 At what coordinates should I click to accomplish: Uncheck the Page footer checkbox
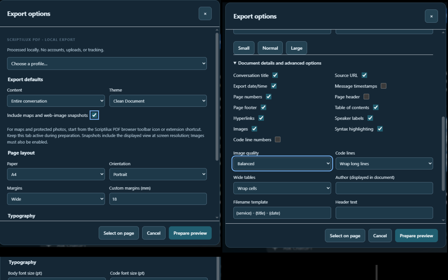coord(263,107)
